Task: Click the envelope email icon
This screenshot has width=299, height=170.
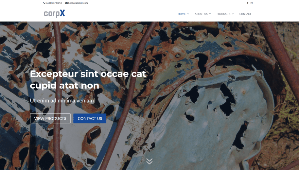Action: coord(66,3)
